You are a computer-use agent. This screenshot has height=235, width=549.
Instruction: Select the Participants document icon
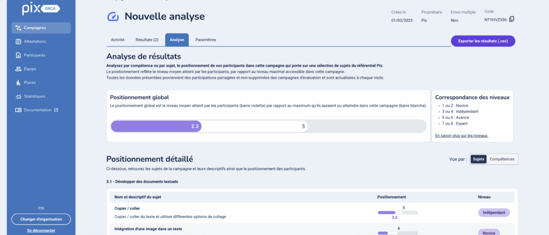click(x=18, y=55)
